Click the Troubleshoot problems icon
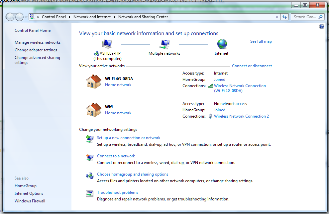 click(89, 194)
